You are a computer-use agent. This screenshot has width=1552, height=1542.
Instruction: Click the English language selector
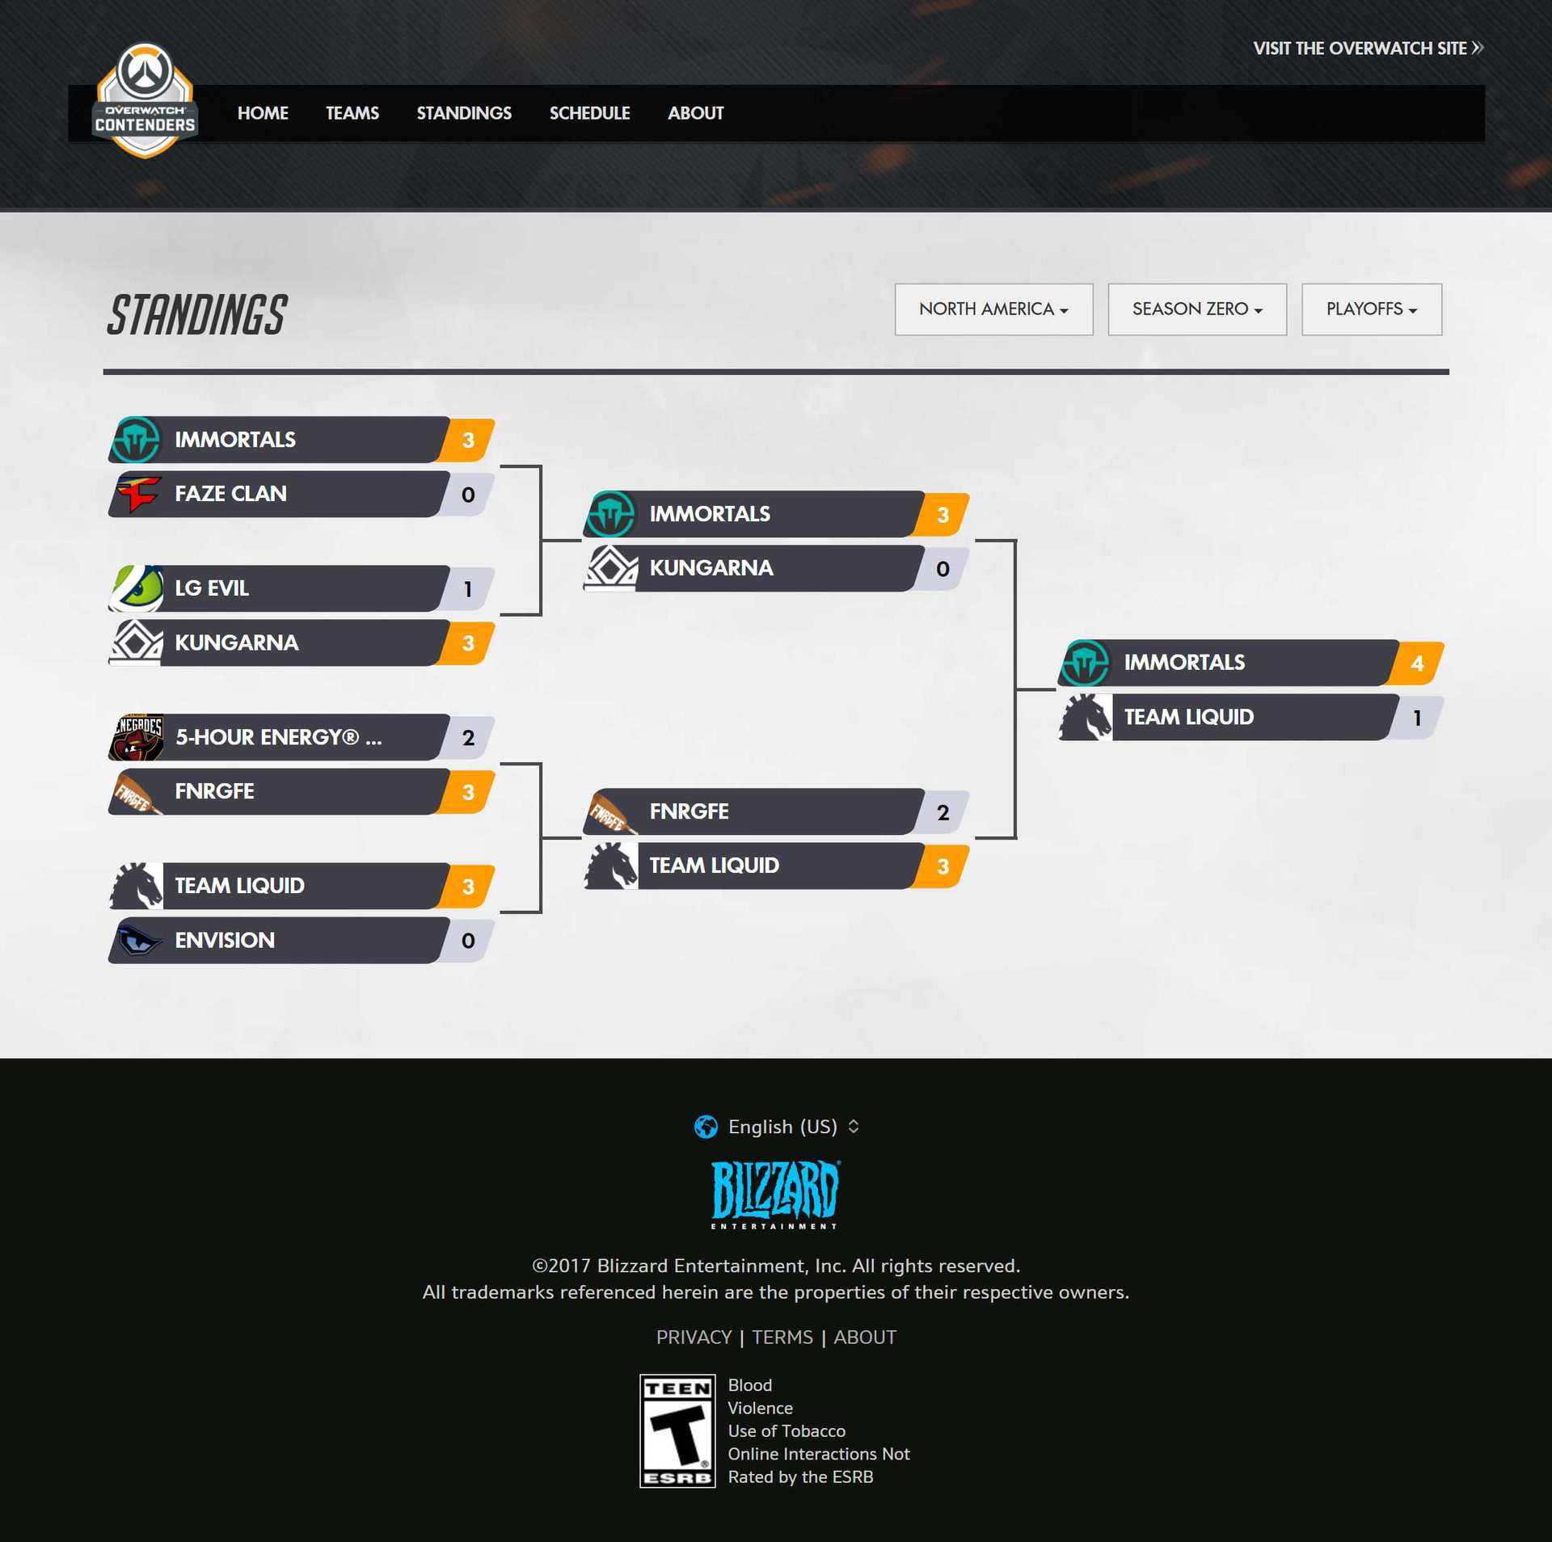click(x=775, y=1126)
